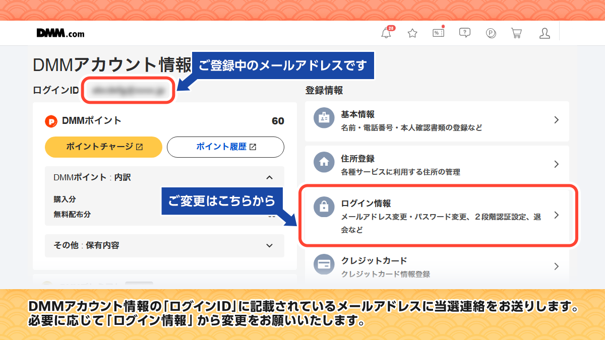Click the ポイント履歴 button
Image resolution: width=605 pixels, height=340 pixels.
click(226, 147)
